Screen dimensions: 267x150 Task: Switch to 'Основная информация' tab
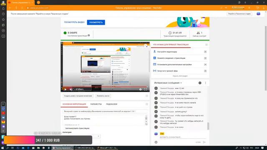pyautogui.click(x=74, y=104)
